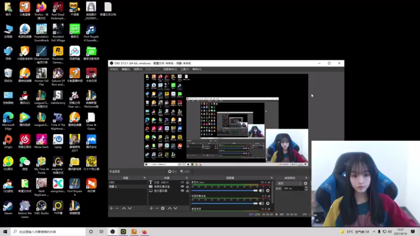
Task: Undock the scenes panel using its header icon
Action: coord(145,178)
